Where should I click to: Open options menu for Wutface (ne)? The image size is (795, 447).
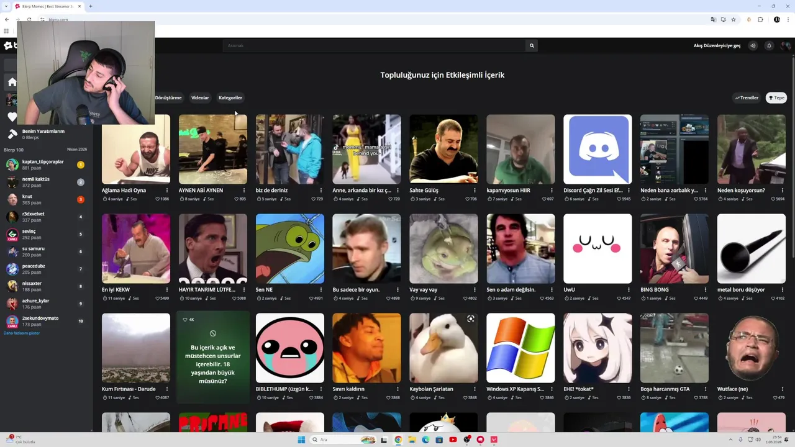tap(783, 389)
